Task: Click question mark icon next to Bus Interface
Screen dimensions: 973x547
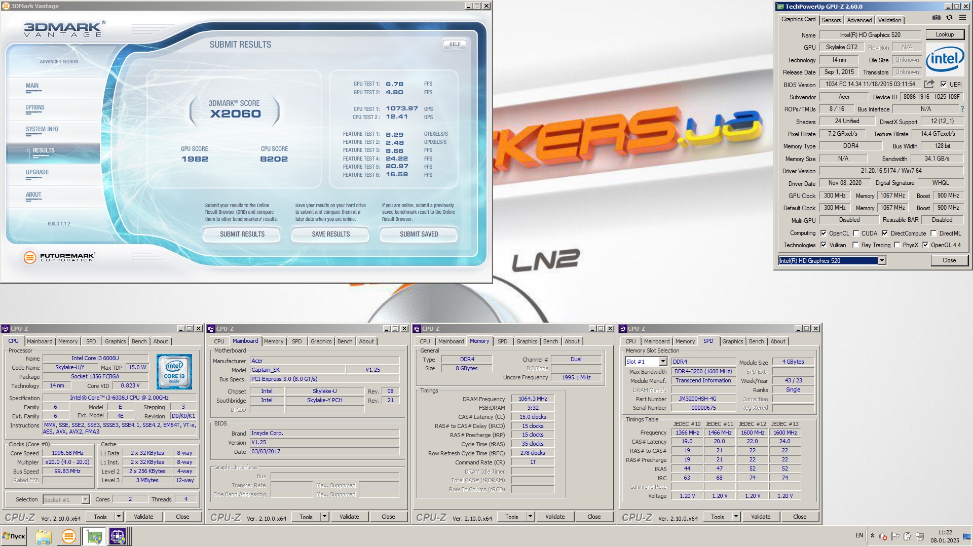Action: point(962,109)
